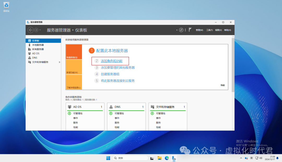This screenshot has width=282, height=162.
Task: Click the AD DS role tile icon
Action: click(70, 107)
